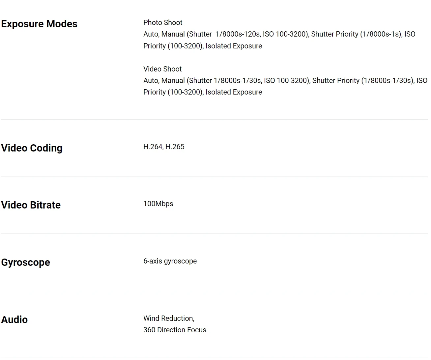Click the Gyroscope heading
The height and width of the screenshot is (360, 431).
coord(26,263)
